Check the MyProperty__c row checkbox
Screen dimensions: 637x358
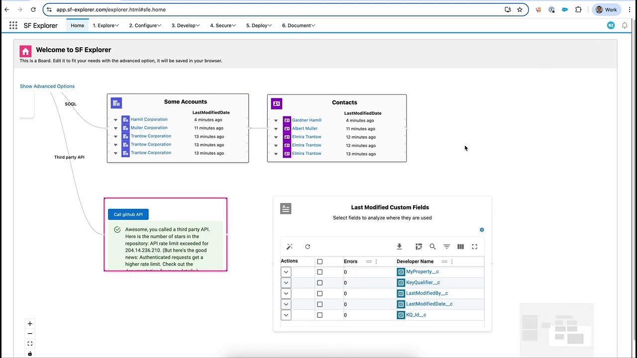(319, 272)
